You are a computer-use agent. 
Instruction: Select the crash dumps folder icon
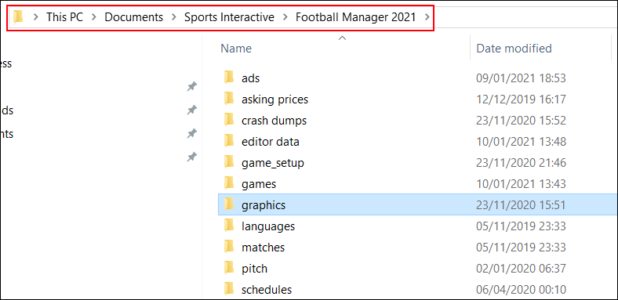point(229,120)
